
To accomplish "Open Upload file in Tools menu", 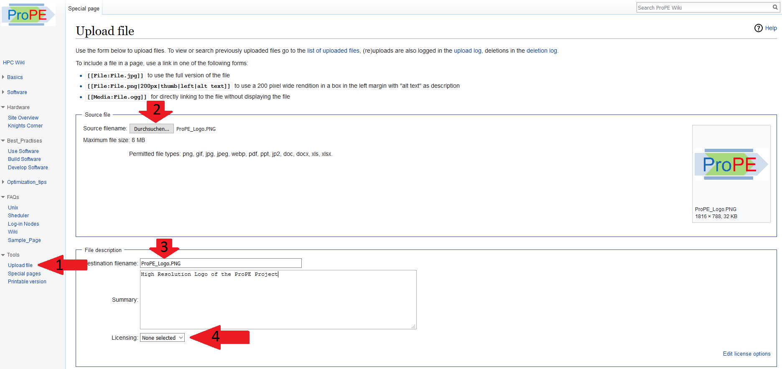I will click(20, 265).
